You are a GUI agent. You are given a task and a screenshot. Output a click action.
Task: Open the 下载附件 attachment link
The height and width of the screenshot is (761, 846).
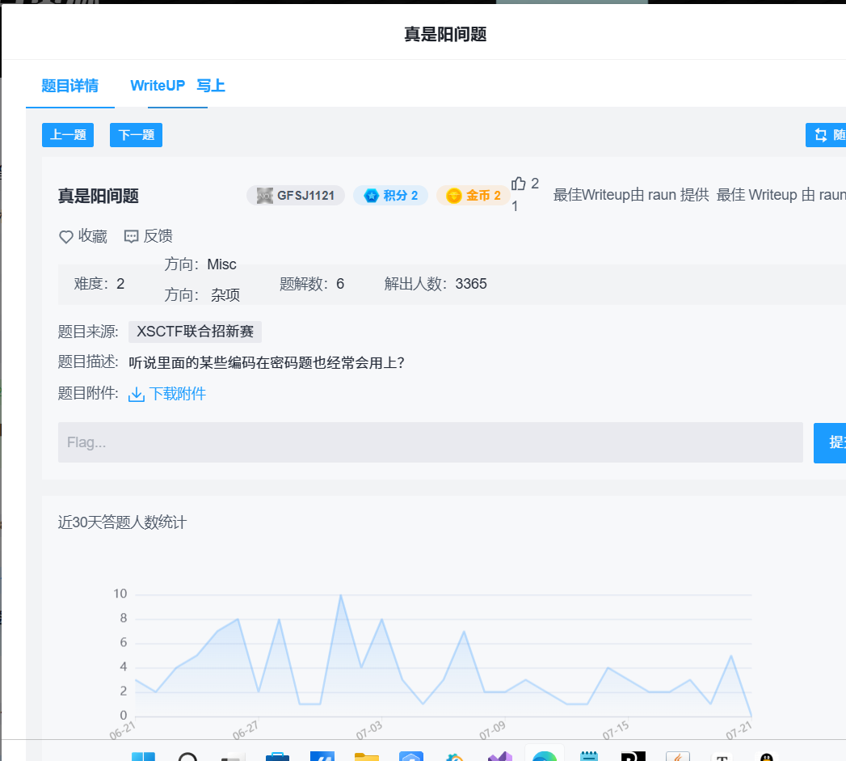click(x=175, y=394)
